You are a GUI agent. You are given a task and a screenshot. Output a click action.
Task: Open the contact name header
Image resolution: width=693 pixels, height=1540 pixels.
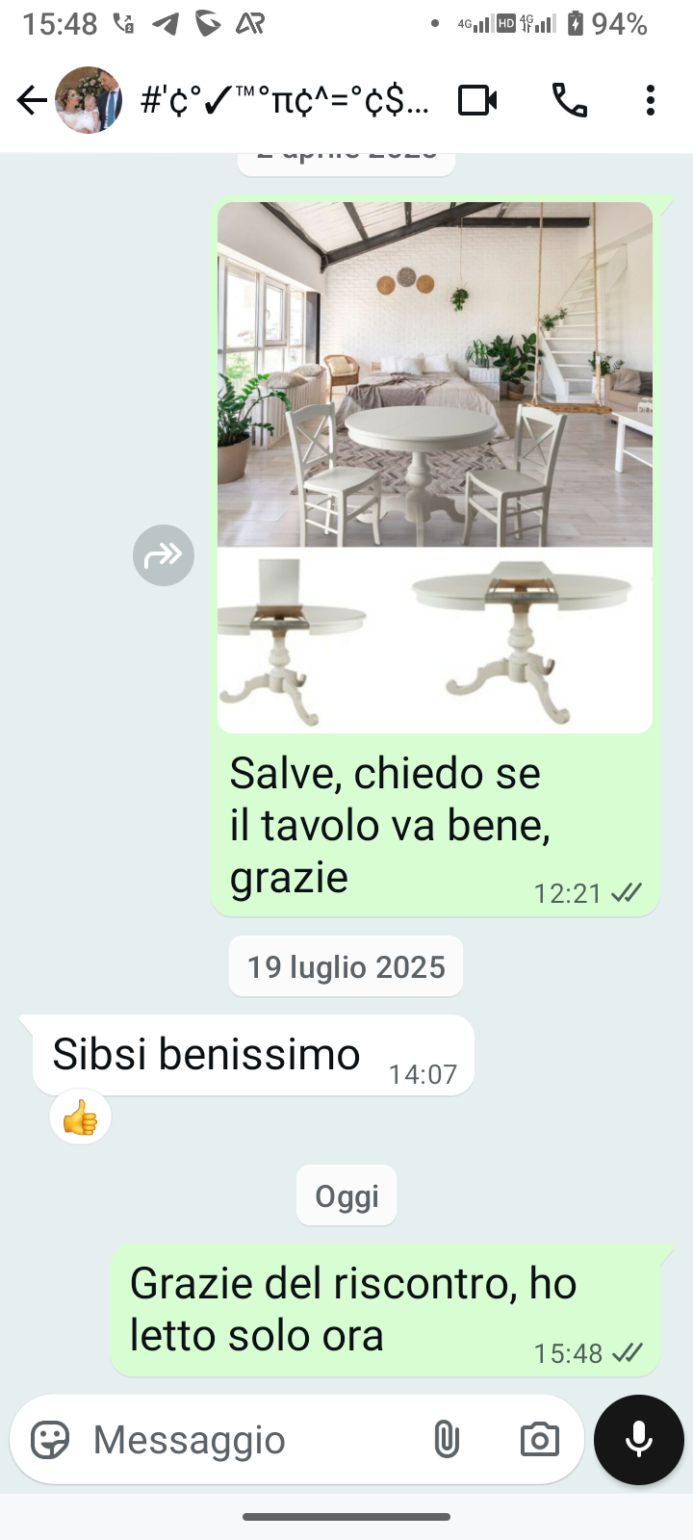[x=285, y=100]
